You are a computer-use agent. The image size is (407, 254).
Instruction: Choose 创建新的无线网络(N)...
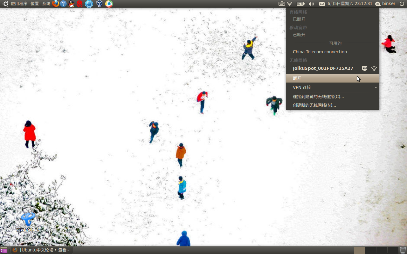click(333, 105)
